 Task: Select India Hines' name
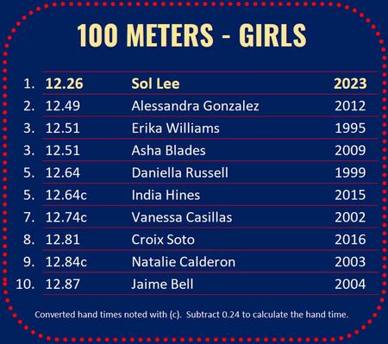(x=166, y=195)
